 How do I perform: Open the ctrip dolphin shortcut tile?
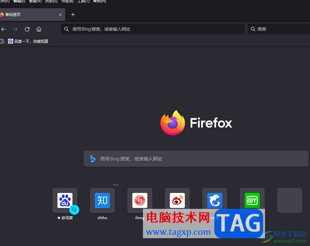(x=215, y=200)
